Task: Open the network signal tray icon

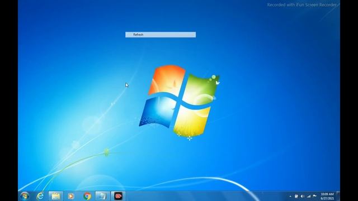Action: 308,196
